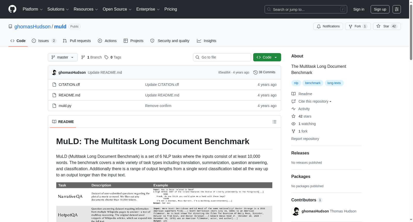This screenshot has width=413, height=222.
Task: Open the Projects tab
Action: (133, 41)
